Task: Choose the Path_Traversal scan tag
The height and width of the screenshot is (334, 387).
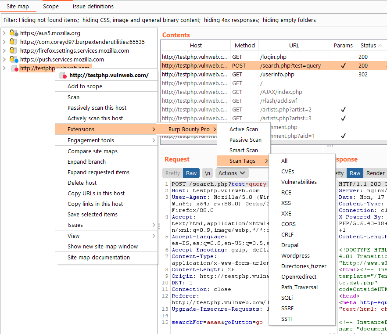Action: (x=302, y=287)
